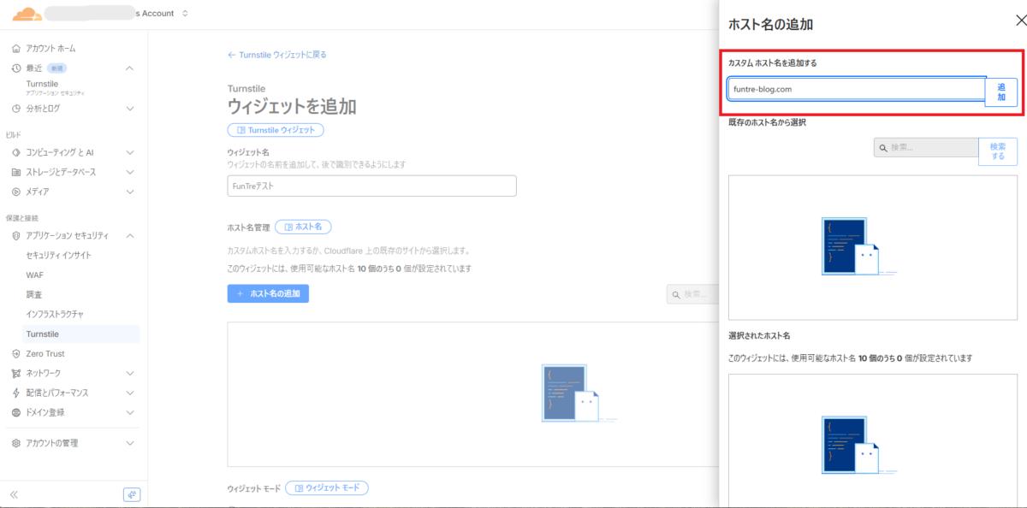Screen dimensions: 1027x508
Task: Click the icon button at sidebar bottom right
Action: coord(131,494)
